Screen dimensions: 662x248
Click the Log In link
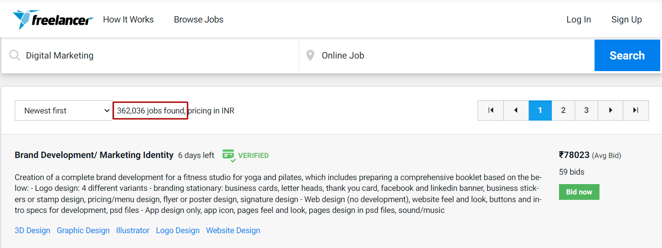click(x=578, y=20)
